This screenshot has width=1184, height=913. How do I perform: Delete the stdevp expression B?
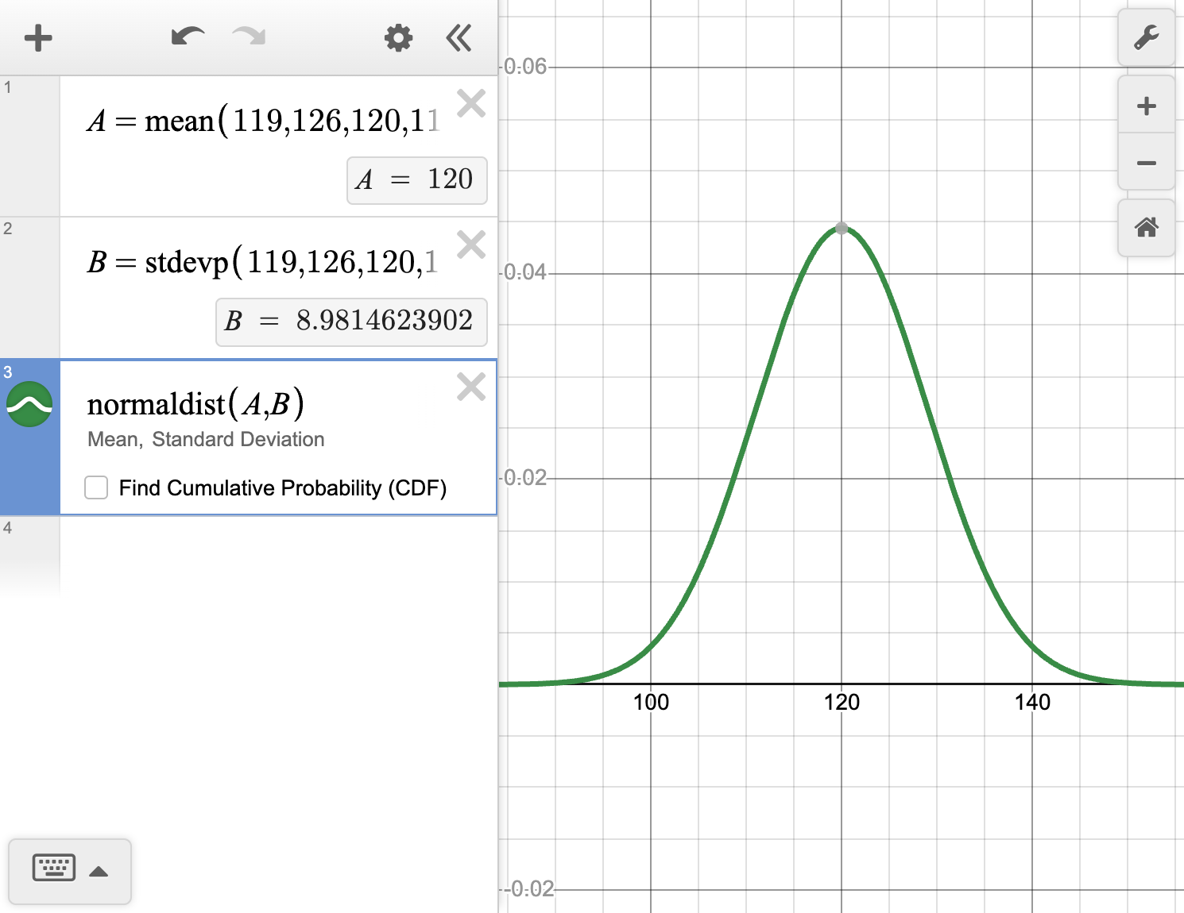point(471,245)
